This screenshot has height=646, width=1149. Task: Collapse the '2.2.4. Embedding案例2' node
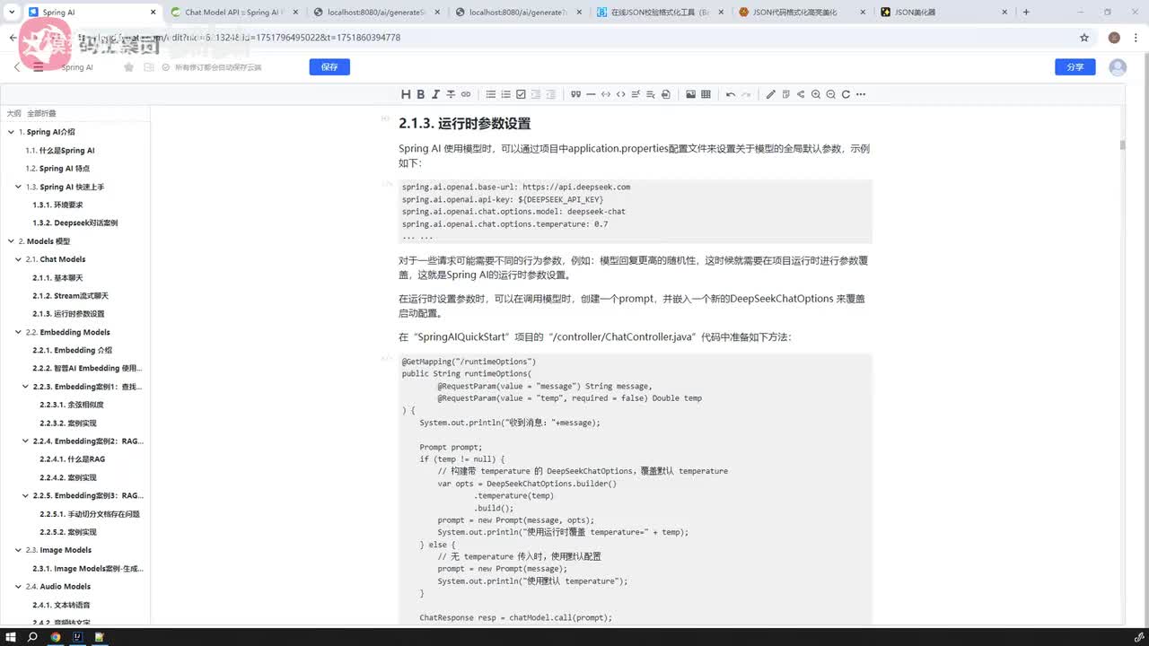(25, 441)
